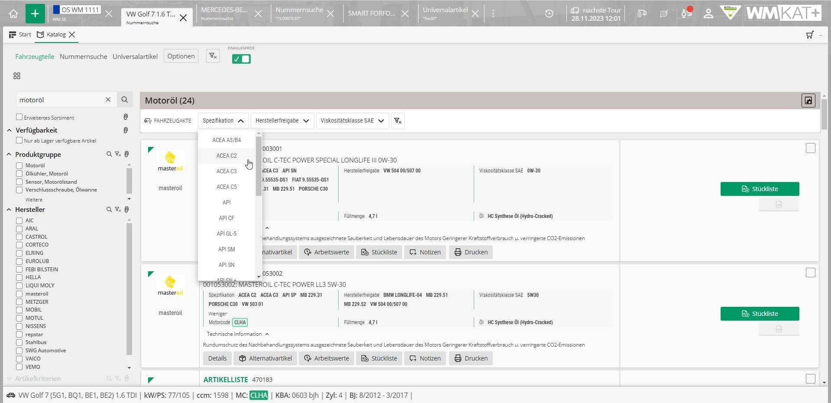Click the search magnifier next to motoröl
This screenshot has height=403, width=831.
(x=124, y=100)
